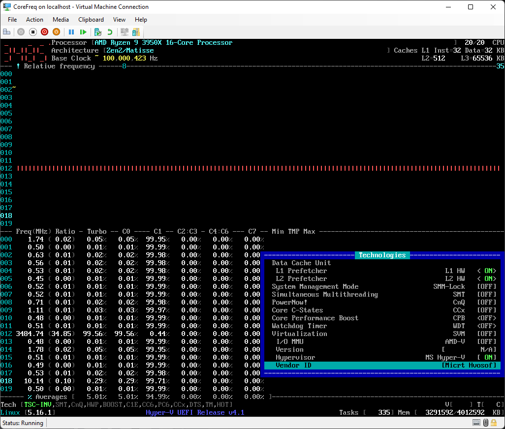Click the Simultaneous Multithreading label
This screenshot has width=505, height=429.
(325, 295)
